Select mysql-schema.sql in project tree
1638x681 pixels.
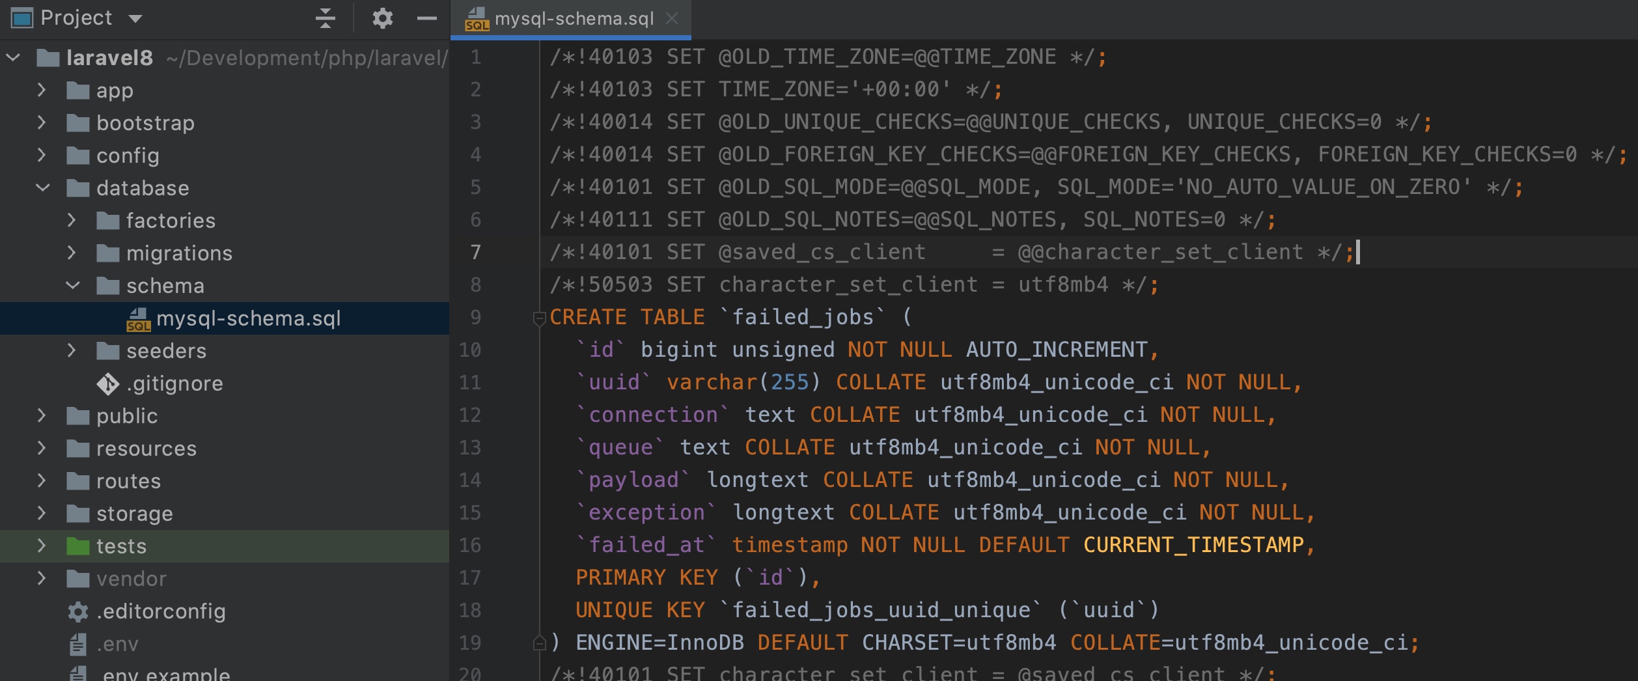click(225, 318)
